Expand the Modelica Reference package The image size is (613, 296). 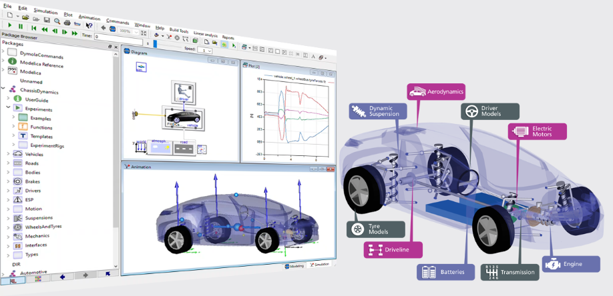3,60
